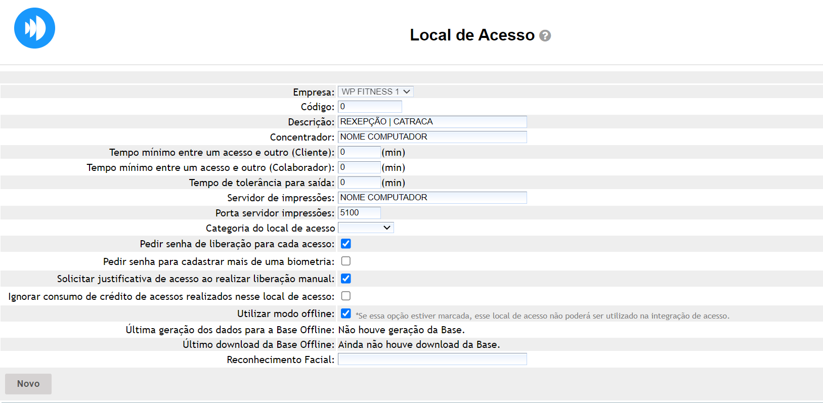The image size is (823, 403).
Task: Click the Tempo de tolerância para saída field
Action: [x=359, y=183]
